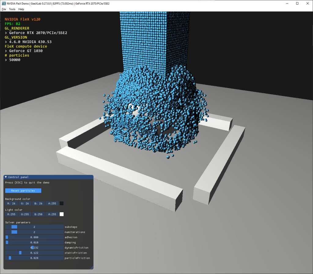This screenshot has width=313, height=274.
Task: Click the 'FleX compute device' heading text
Action: [x=26, y=46]
